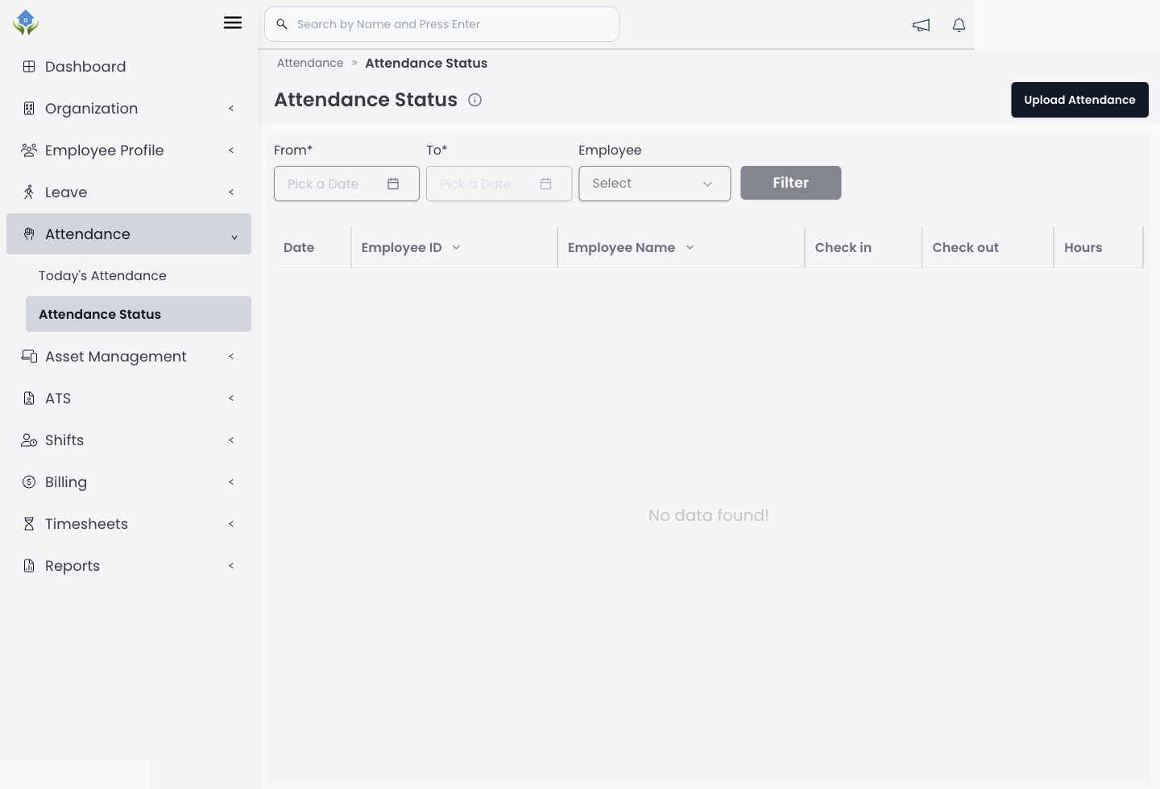Screen dimensions: 1160x789
Task: Open the notifications bell icon
Action: [959, 25]
